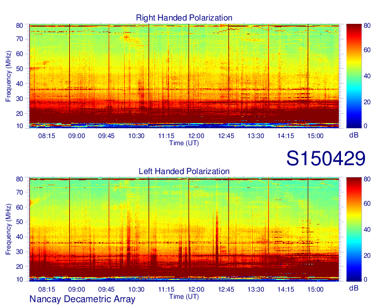Image resolution: width=377 pixels, height=306 pixels.
Task: Click '30' frequency tick on Right Handed plot
Action: 19,99
